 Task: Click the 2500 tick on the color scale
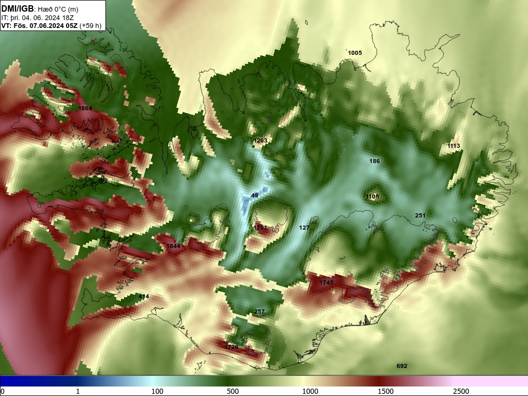461,391
